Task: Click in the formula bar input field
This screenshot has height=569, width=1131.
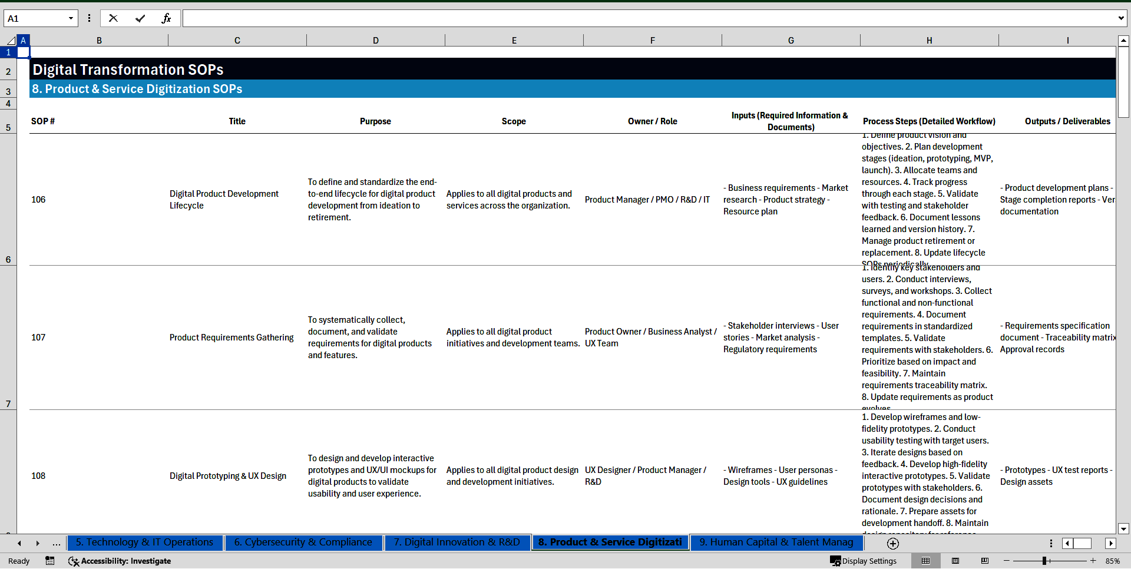Action: 648,18
